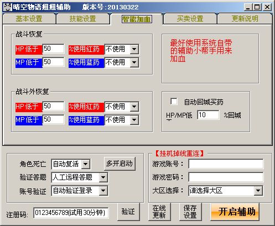This screenshot has height=226, width=275.
Task: Click 多开启动 button
Action: tap(120, 164)
